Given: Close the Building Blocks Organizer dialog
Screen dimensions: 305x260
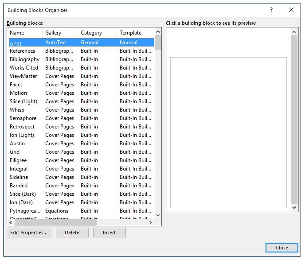Looking at the screenshot, I should tap(282, 248).
